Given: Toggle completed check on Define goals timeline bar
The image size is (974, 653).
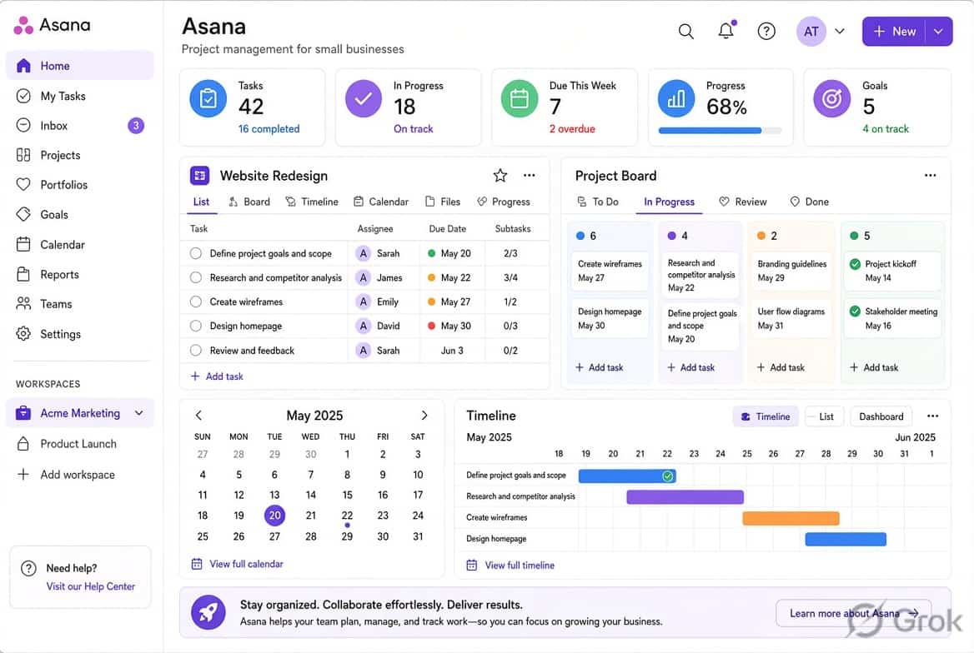Looking at the screenshot, I should [x=667, y=476].
